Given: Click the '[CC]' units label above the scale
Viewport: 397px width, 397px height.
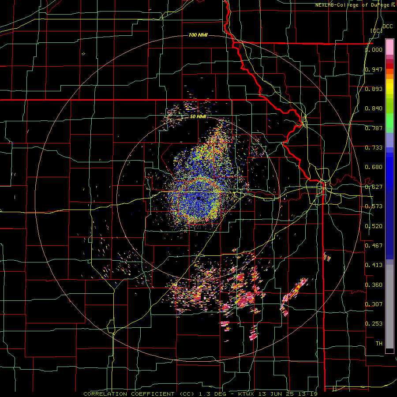Looking at the screenshot, I should point(376,30).
